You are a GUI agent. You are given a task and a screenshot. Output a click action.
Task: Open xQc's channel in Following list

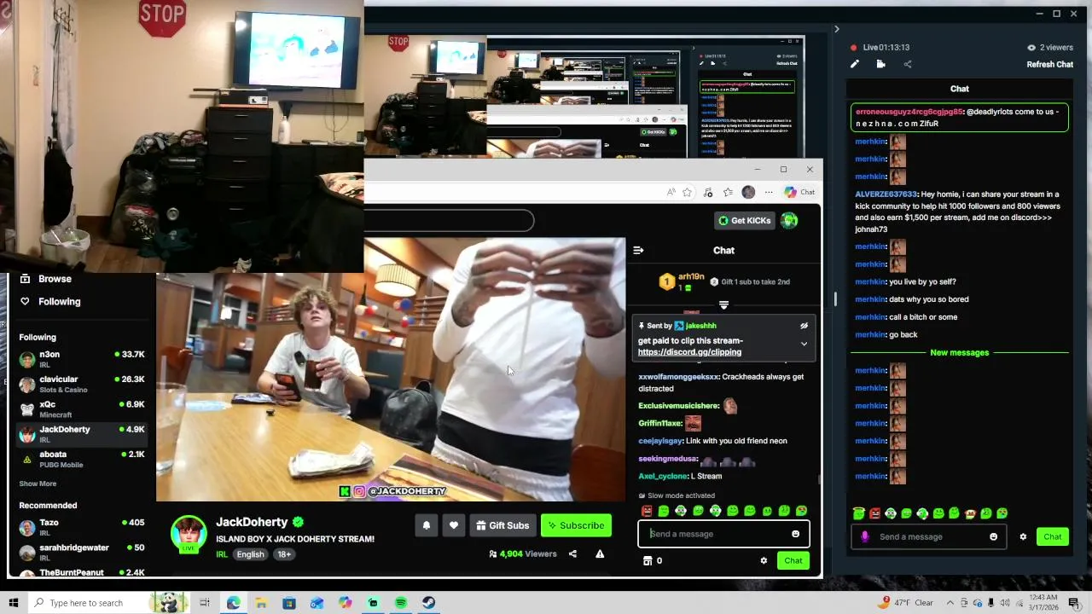click(x=82, y=409)
